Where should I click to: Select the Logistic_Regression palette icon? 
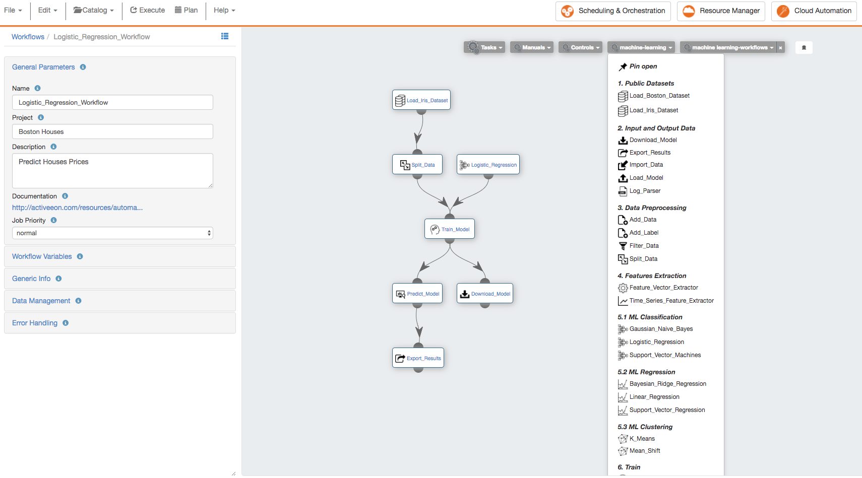623,342
